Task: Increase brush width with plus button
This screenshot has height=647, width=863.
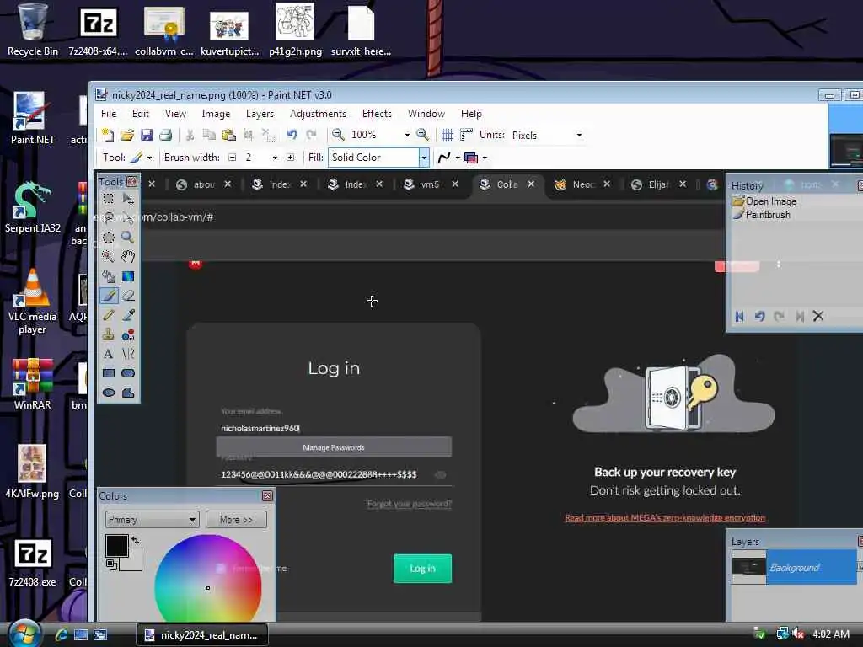Action: coord(290,158)
